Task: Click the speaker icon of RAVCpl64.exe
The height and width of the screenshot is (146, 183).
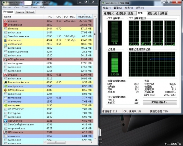Action: tap(6, 90)
